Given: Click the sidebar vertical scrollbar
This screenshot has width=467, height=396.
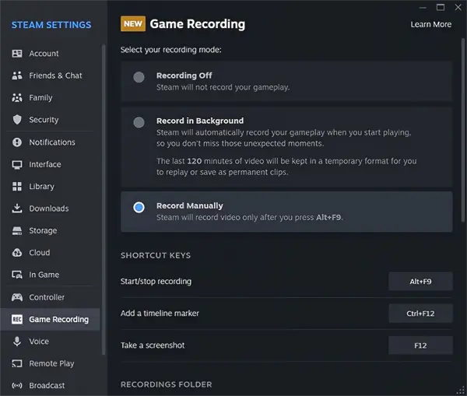Looking at the screenshot, I should [x=104, y=199].
